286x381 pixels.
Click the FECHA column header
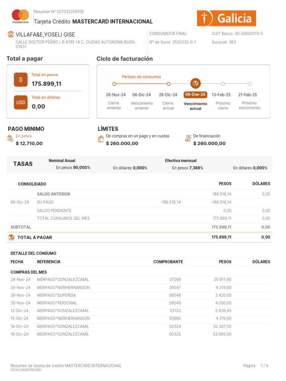click(17, 262)
